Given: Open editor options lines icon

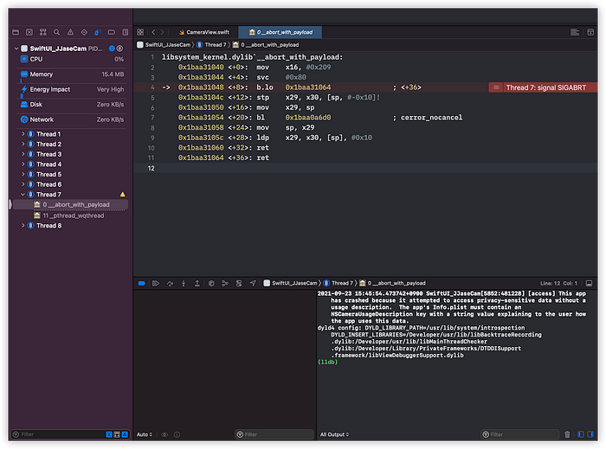Looking at the screenshot, I should pos(575,32).
